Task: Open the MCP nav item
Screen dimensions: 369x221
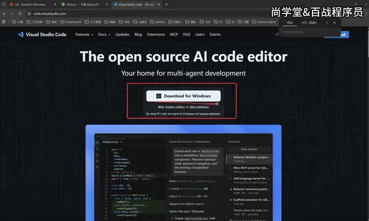Action: (174, 34)
